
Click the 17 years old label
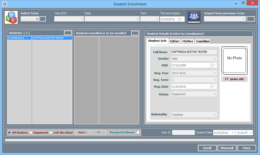click(x=235, y=79)
